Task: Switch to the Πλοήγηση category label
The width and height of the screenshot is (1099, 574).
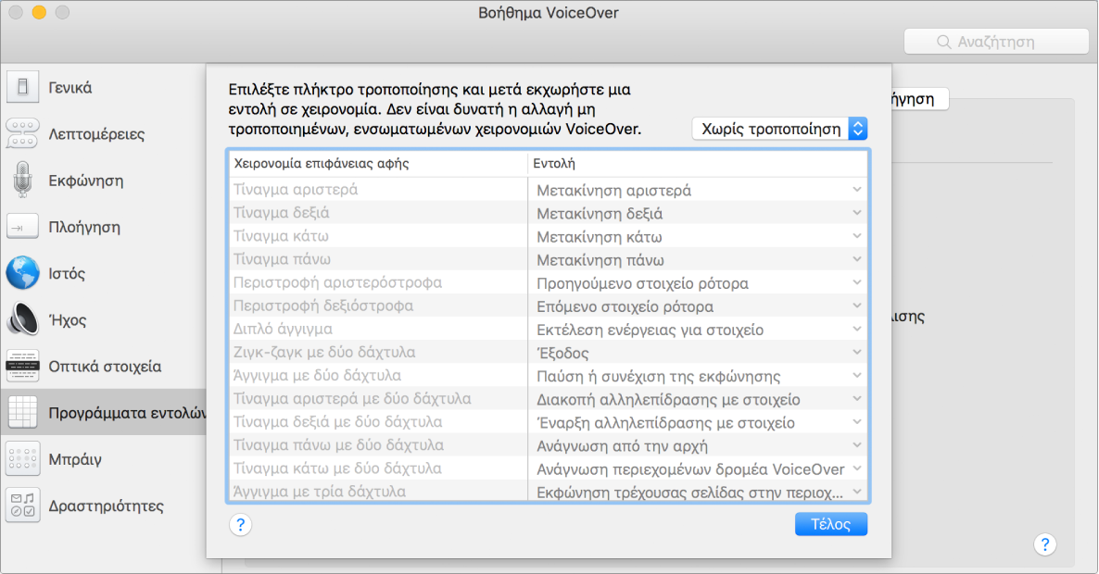Action: click(x=84, y=227)
